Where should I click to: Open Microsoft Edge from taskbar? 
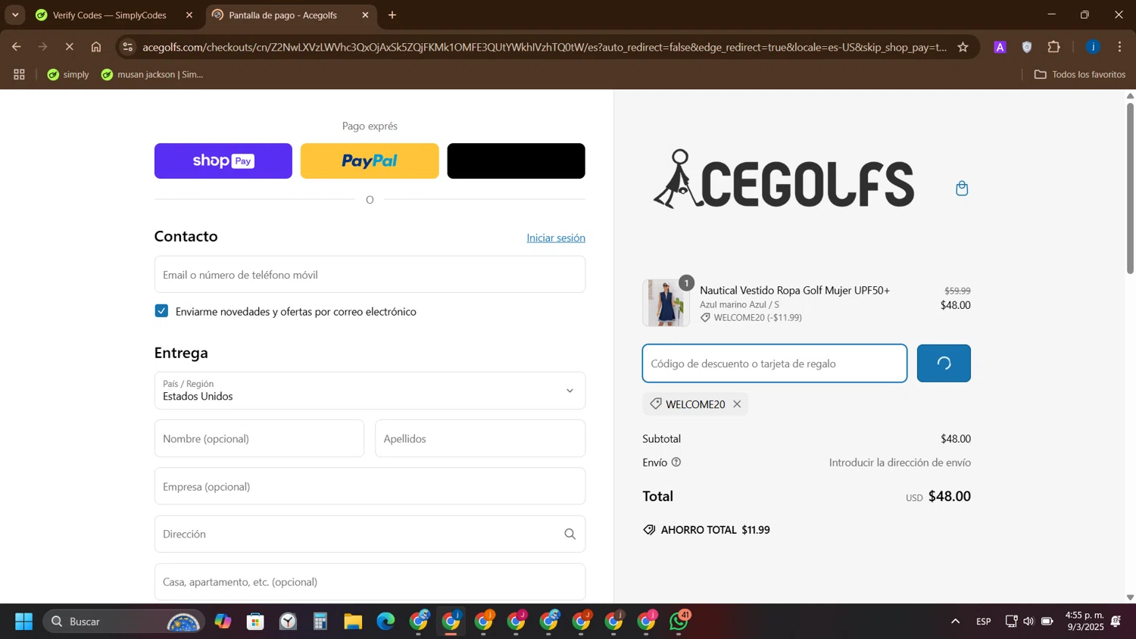(x=385, y=622)
